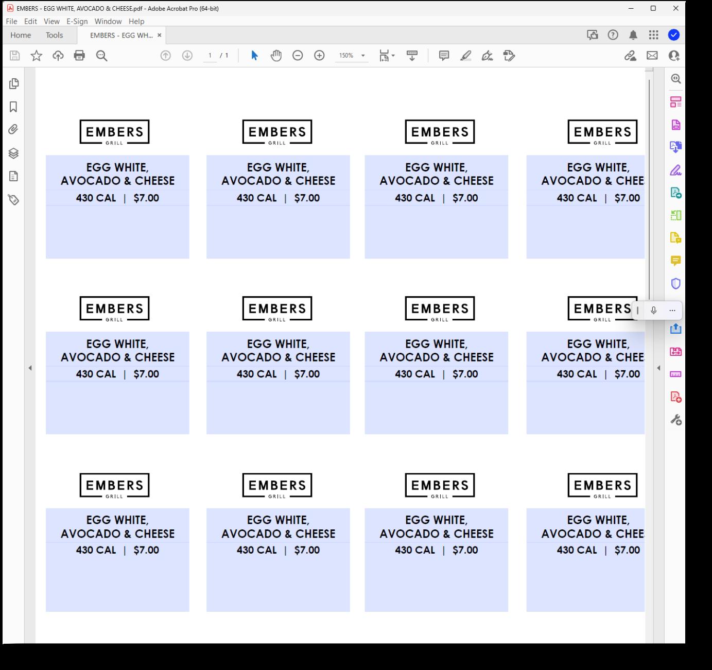
Task: Open the Redact tool in toolbar
Action: point(509,56)
